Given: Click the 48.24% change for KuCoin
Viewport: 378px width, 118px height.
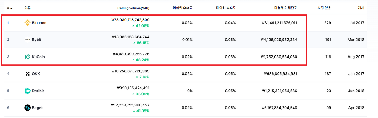Looking at the screenshot, I should [x=141, y=60].
